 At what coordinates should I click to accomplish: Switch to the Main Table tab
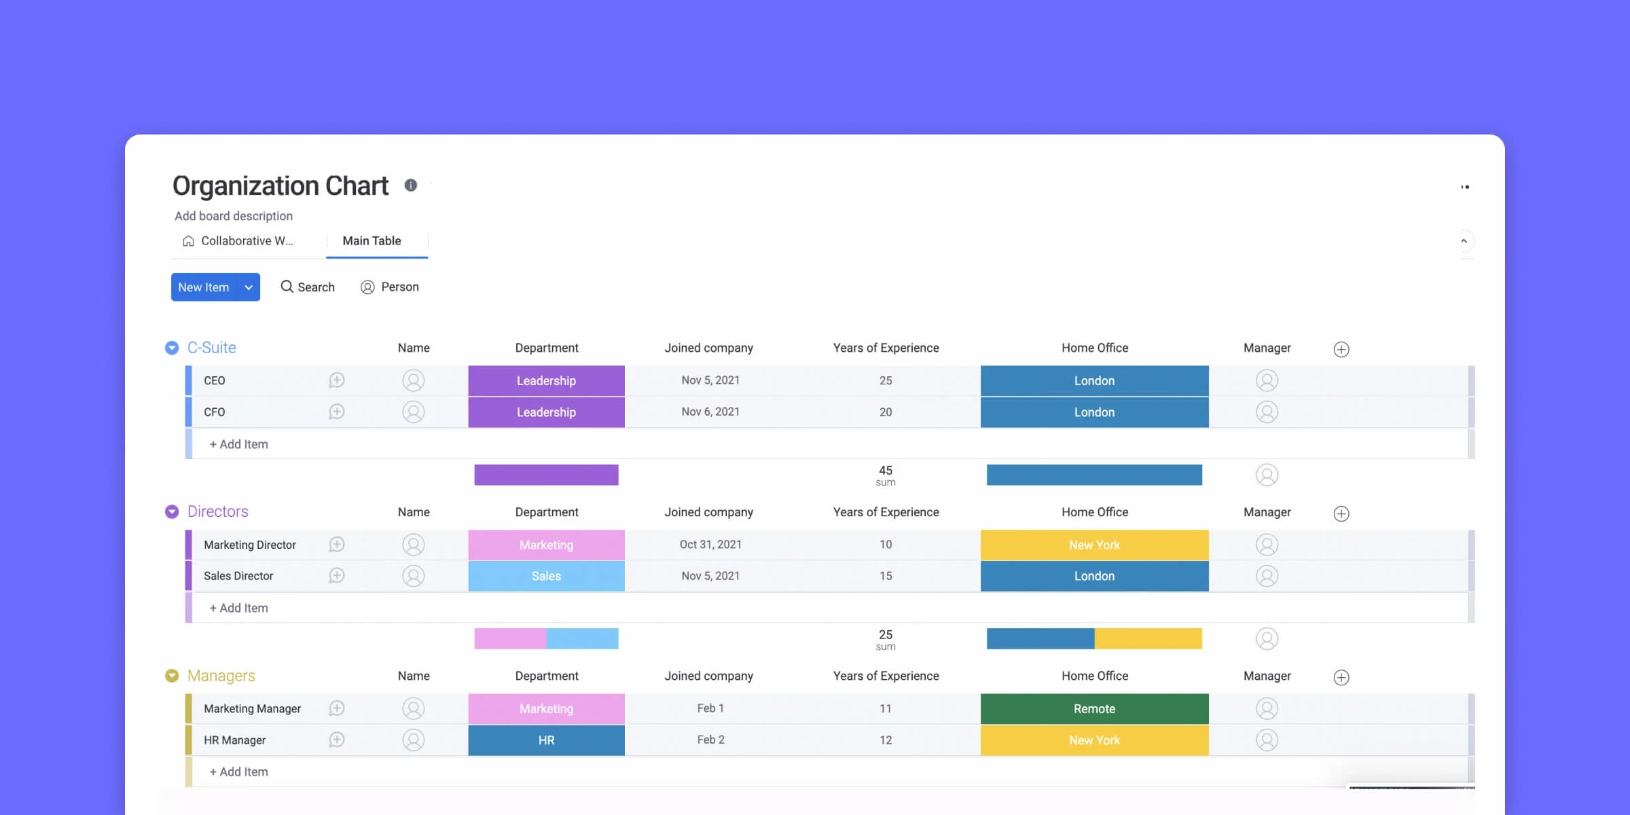pyautogui.click(x=371, y=240)
